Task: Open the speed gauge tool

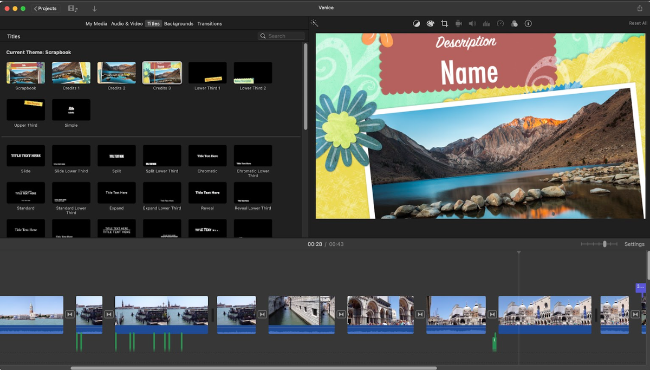Action: click(x=500, y=24)
